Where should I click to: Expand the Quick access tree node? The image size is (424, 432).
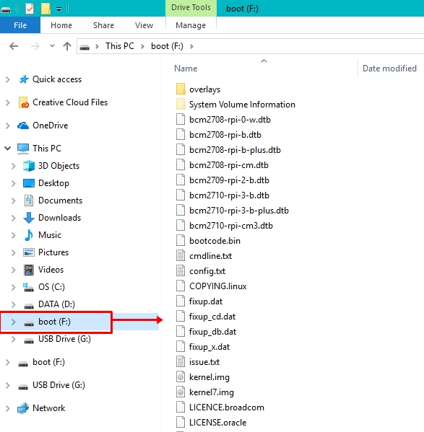tap(8, 79)
